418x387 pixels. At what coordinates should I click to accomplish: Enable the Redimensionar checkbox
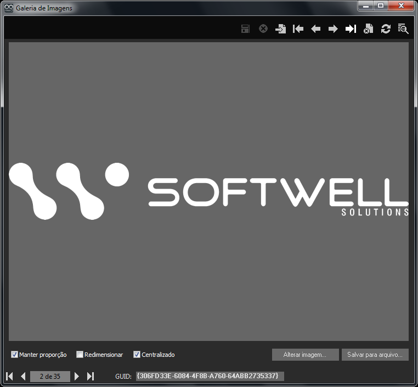point(80,355)
